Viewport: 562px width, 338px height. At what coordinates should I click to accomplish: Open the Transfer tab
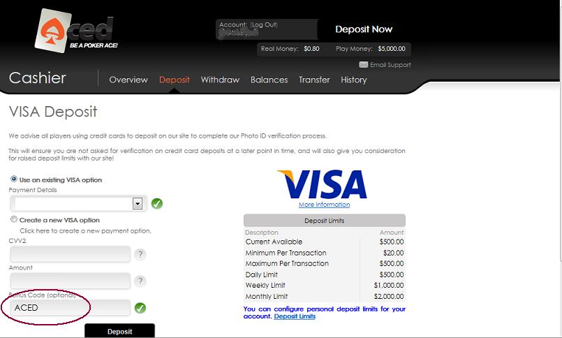(314, 80)
